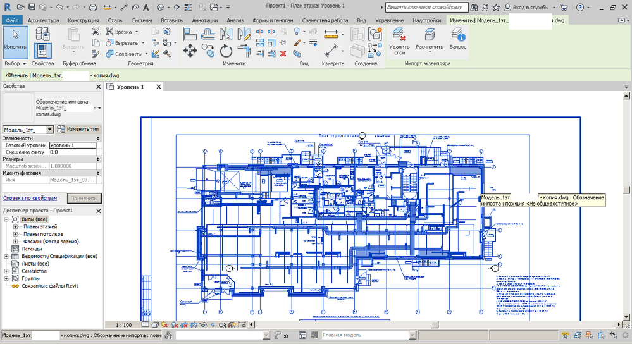
Task: Click the red Delete X icon
Action: coord(283,54)
